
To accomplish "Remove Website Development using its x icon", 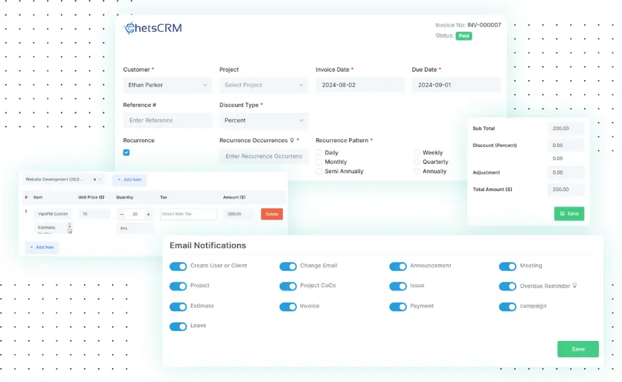I will [95, 179].
